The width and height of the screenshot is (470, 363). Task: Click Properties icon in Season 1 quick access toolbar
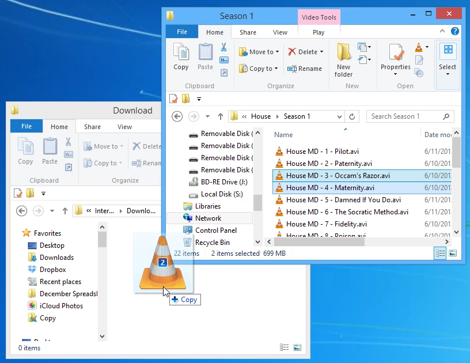pyautogui.click(x=173, y=99)
